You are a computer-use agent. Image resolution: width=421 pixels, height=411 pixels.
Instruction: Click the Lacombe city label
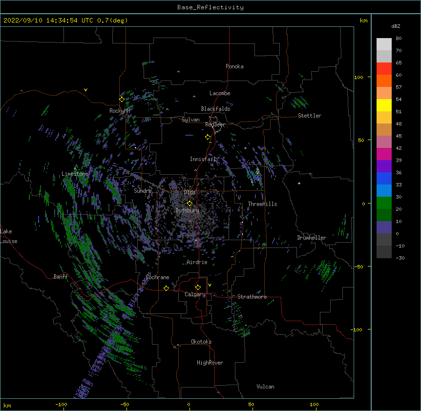[220, 93]
